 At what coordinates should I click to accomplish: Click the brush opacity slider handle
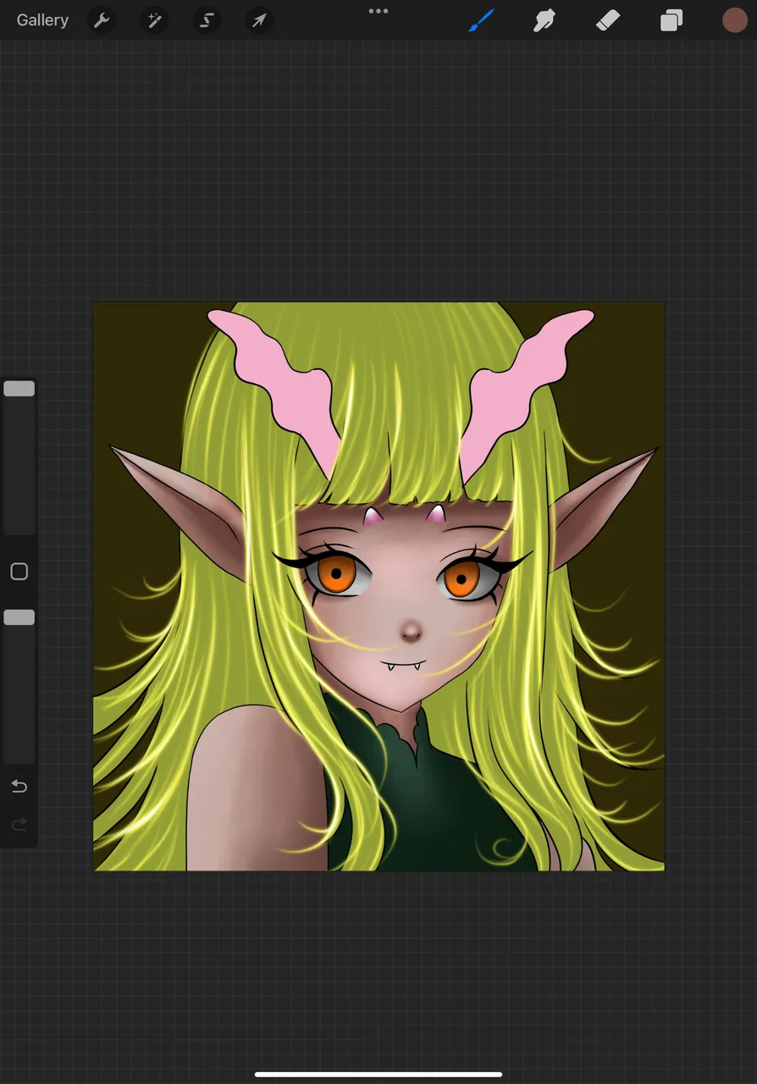click(x=19, y=617)
